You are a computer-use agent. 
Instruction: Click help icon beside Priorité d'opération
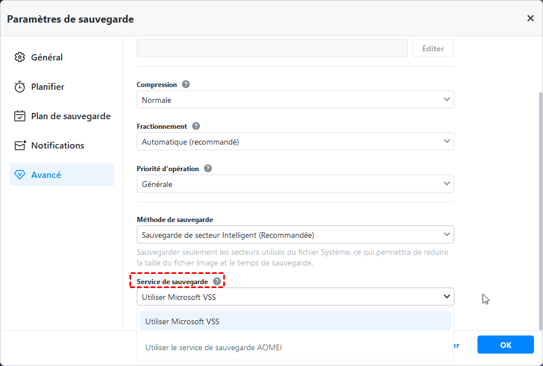click(208, 168)
